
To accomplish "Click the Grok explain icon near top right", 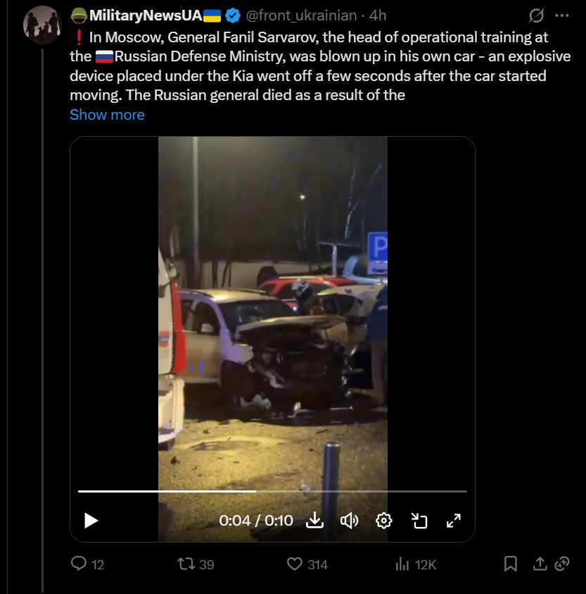I will [x=536, y=16].
